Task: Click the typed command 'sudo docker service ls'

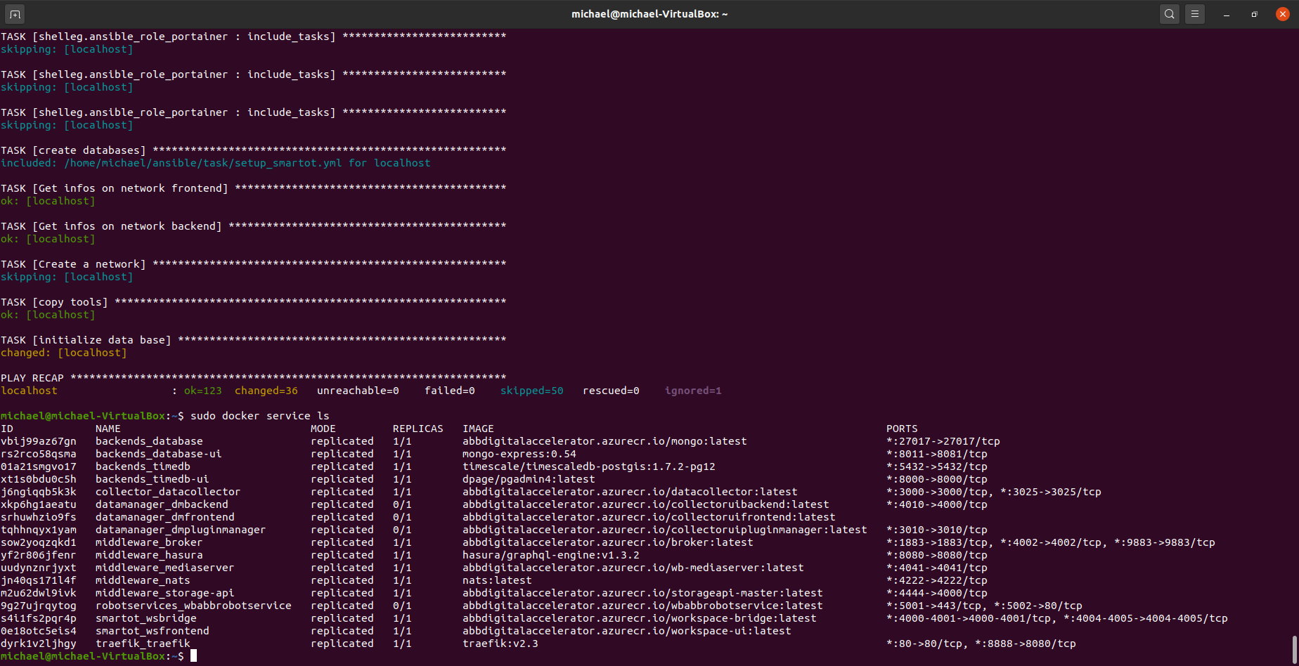Action: point(260,416)
